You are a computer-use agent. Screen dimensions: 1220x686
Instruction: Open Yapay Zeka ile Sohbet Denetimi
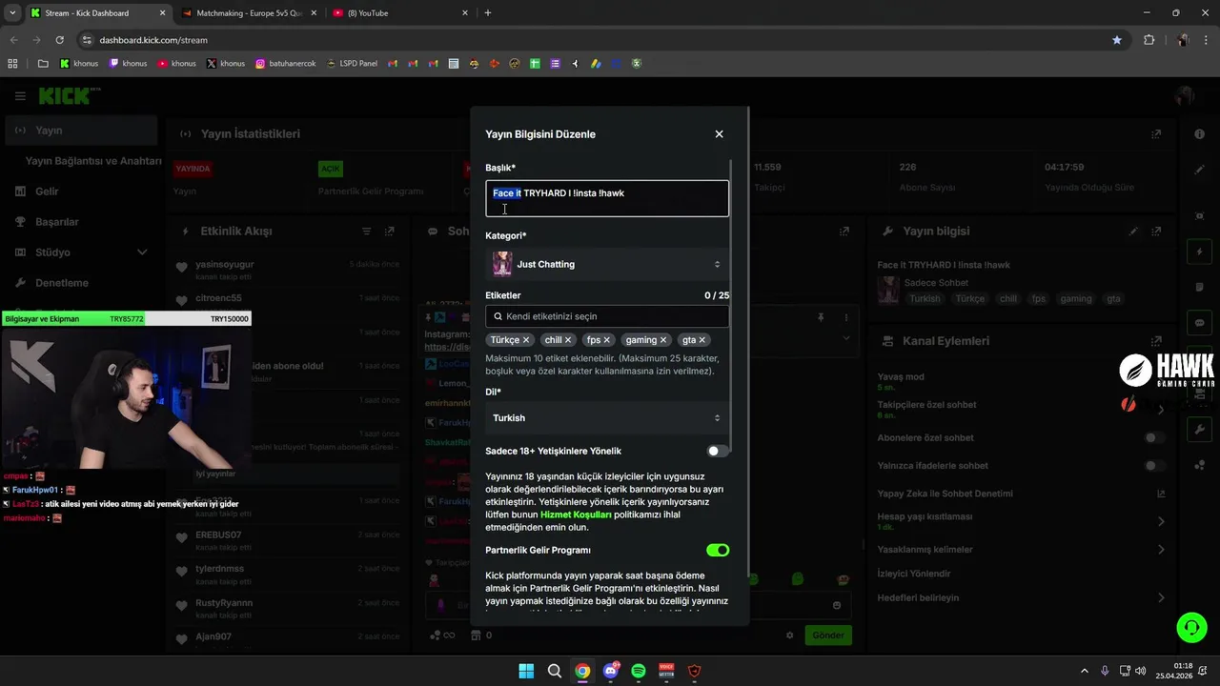pos(1022,494)
